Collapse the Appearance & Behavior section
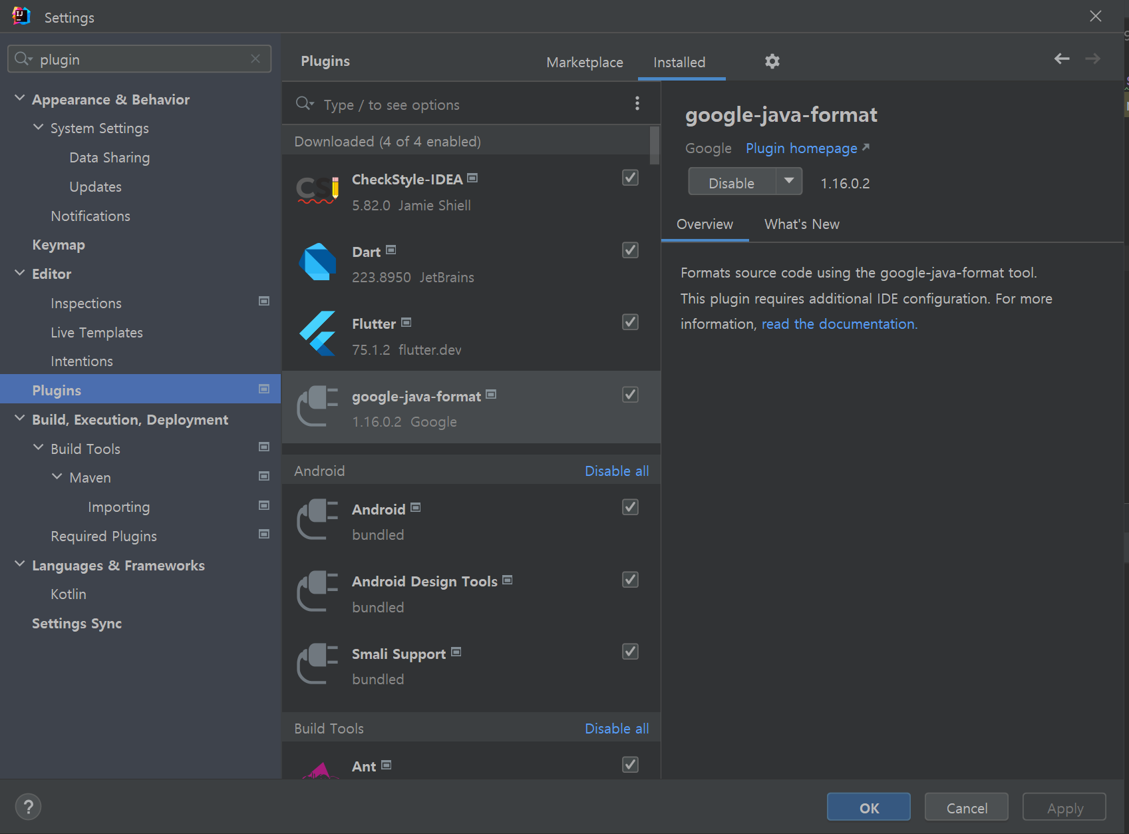 click(20, 99)
